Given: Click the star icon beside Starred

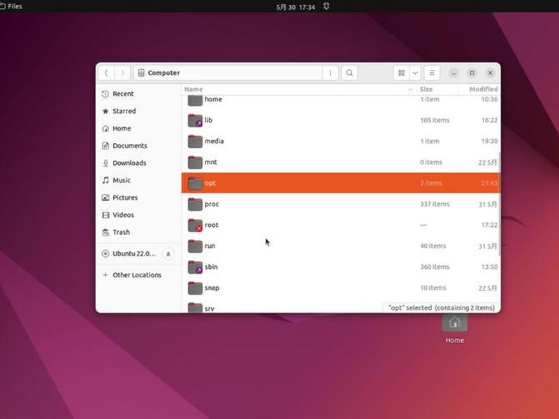Looking at the screenshot, I should point(106,111).
